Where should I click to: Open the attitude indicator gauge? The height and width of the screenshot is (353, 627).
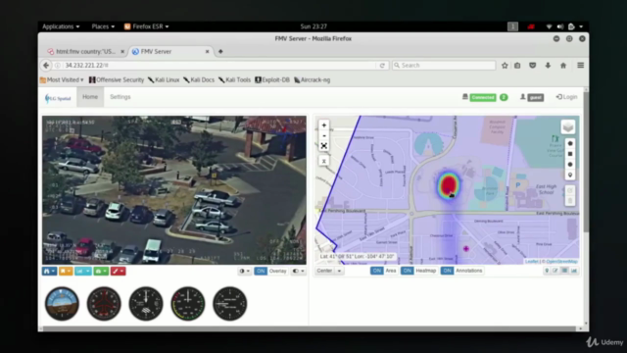[x=62, y=304]
